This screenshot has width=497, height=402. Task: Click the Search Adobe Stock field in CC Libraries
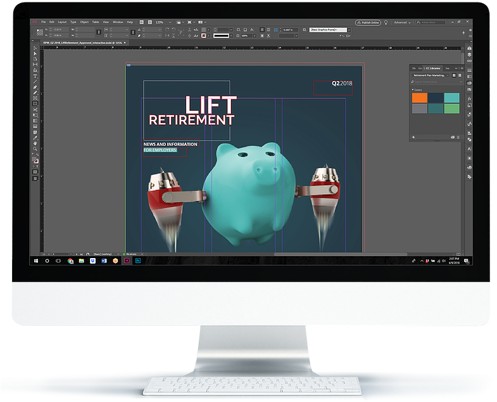(x=437, y=82)
